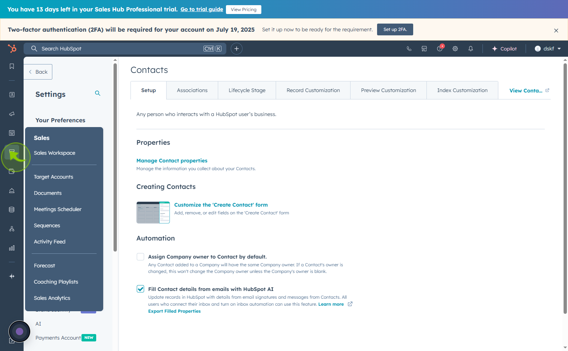Screen dimensions: 568x351
Task: Open the Breeze AI sparkle icon in left rail
Action: [x=12, y=276]
